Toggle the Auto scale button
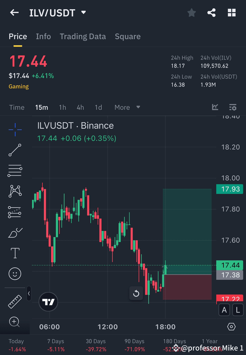Viewport: 246px width, 355px height. (224, 310)
